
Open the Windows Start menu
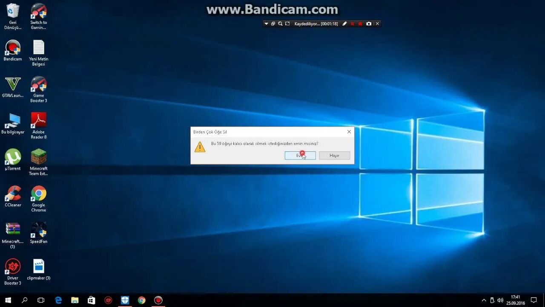tap(8, 300)
